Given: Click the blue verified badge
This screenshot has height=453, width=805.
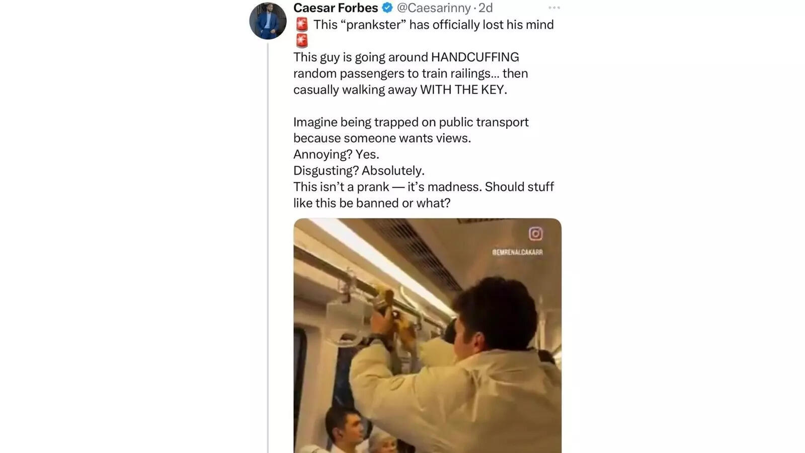Looking at the screenshot, I should coord(387,8).
